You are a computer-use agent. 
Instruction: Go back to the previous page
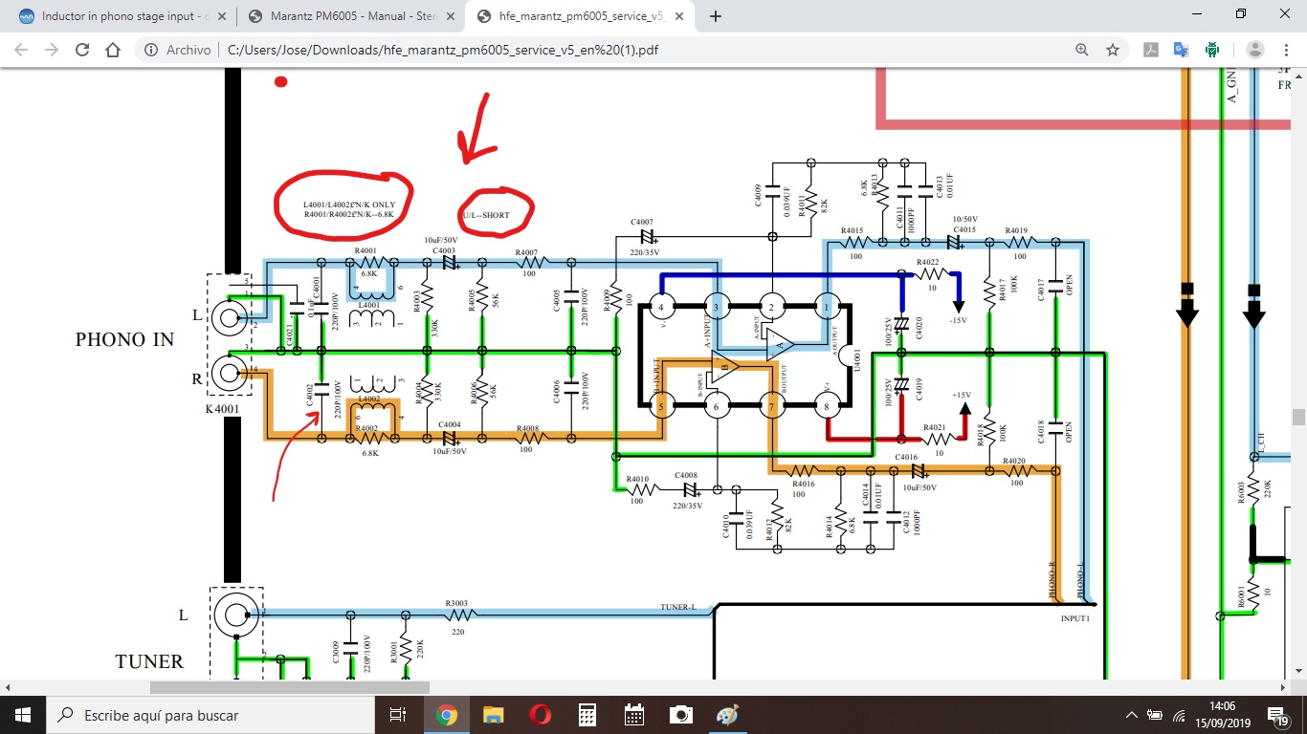[x=21, y=50]
